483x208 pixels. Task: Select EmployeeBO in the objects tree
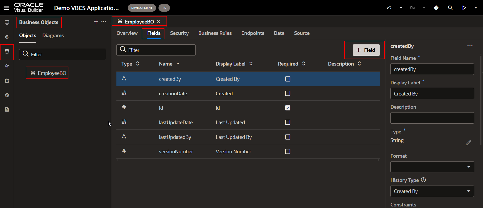click(48, 73)
